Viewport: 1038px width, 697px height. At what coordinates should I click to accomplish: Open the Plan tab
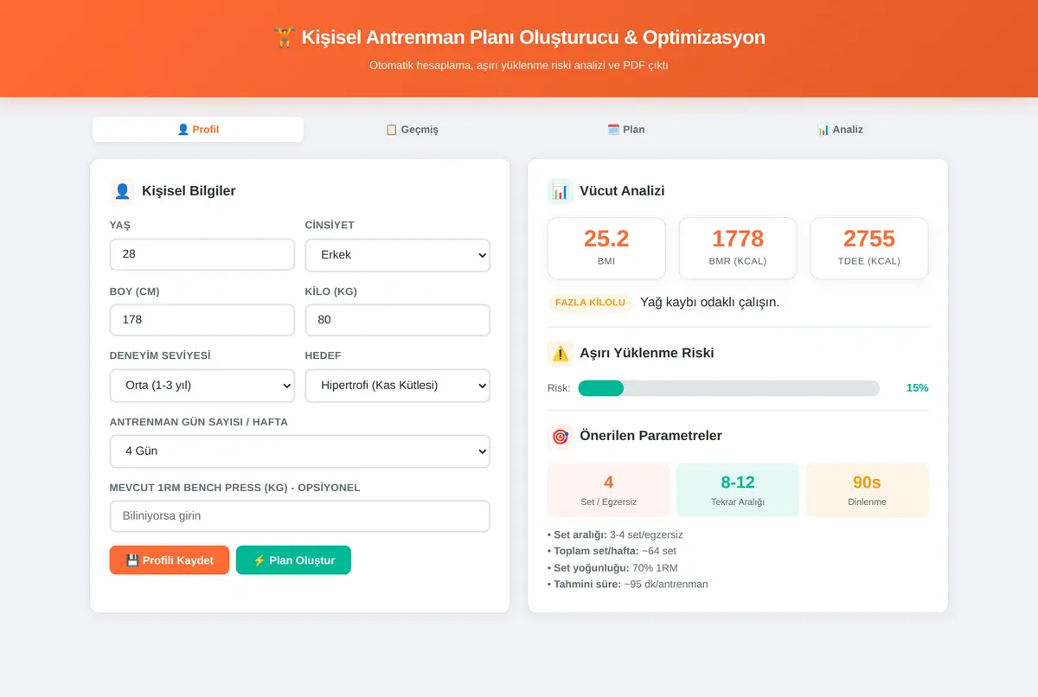626,130
